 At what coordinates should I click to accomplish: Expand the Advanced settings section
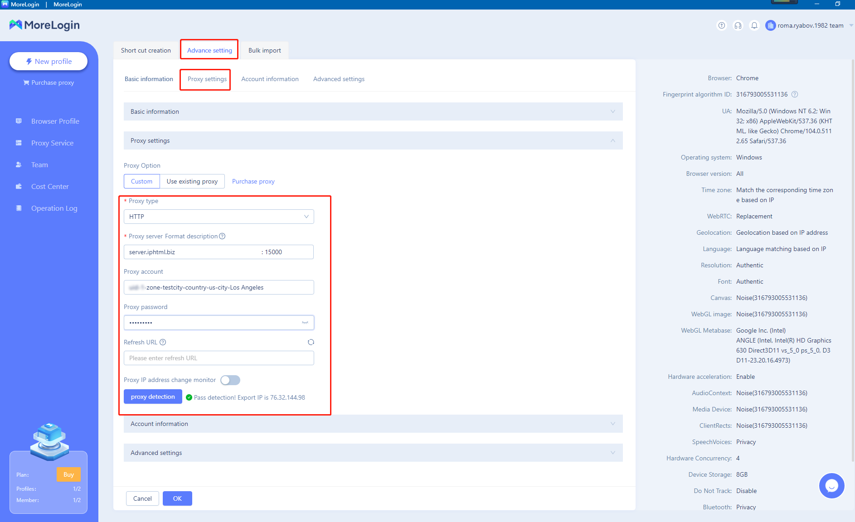[x=373, y=453]
